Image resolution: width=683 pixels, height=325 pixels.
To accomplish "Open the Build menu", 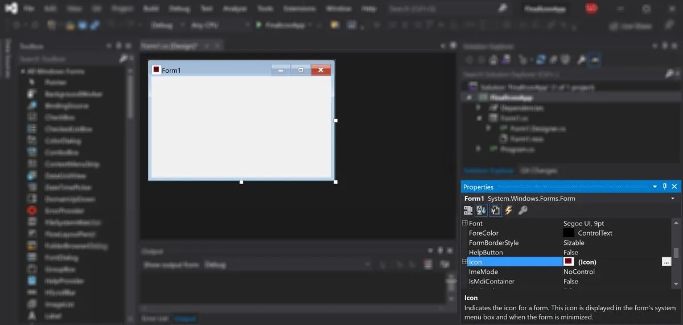I will click(151, 9).
